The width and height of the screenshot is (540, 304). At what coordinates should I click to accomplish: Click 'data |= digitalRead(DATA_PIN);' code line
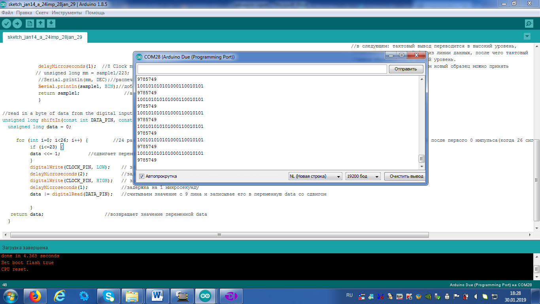[72, 194]
